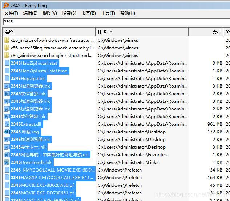Select the file 2345MOVIE.EXE-DD73E651.pf
This screenshot has width=230, height=201.
pos(42,193)
